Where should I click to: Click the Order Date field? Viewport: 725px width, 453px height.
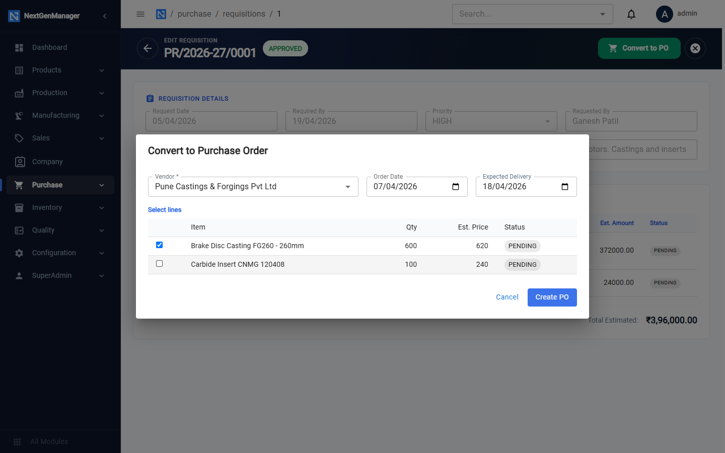coord(417,187)
